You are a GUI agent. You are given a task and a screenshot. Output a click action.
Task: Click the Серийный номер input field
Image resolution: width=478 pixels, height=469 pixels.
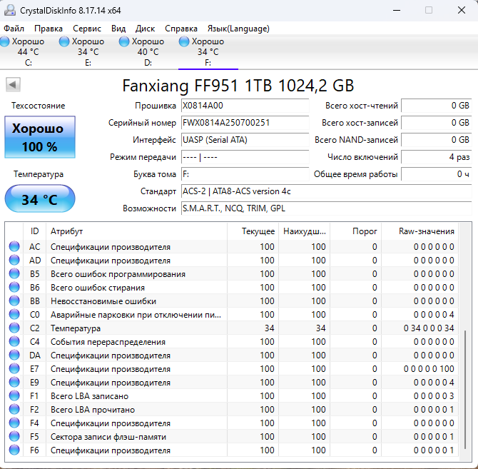244,123
